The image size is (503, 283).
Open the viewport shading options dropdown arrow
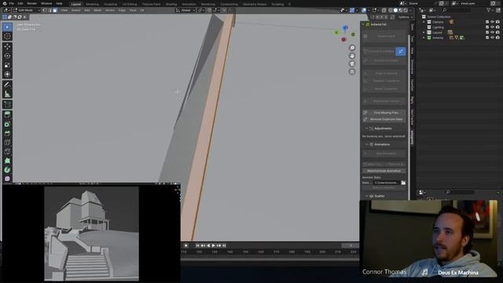pyautogui.click(x=410, y=10)
